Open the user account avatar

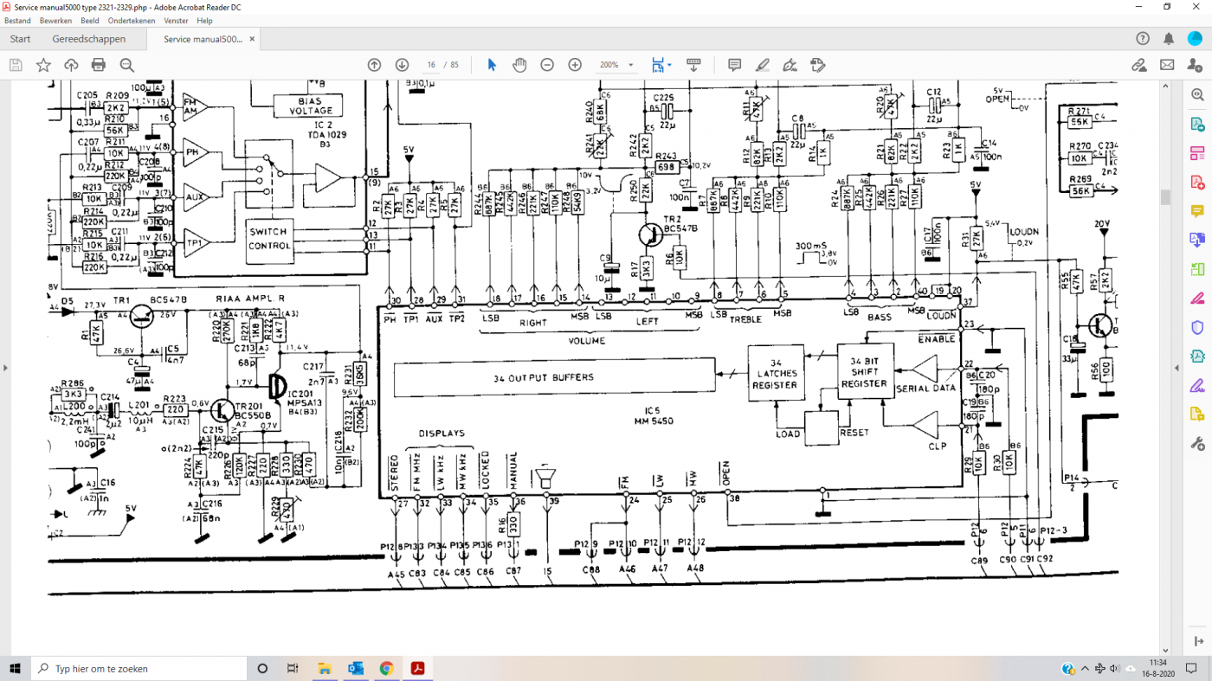[1195, 39]
